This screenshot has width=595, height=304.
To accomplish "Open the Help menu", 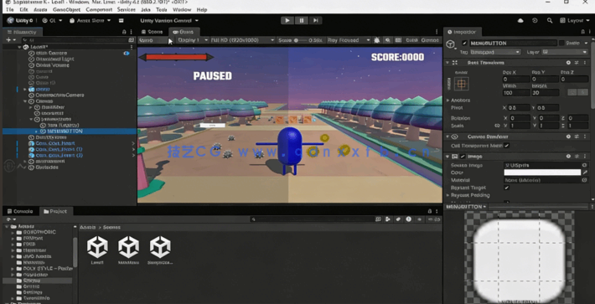I will pyautogui.click(x=202, y=9).
